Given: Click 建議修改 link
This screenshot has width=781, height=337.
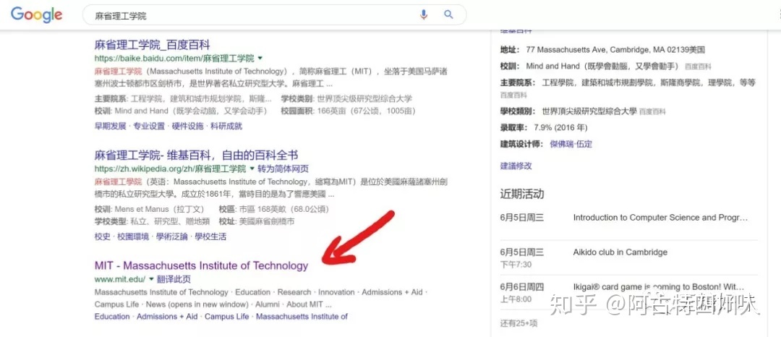Looking at the screenshot, I should tap(516, 166).
